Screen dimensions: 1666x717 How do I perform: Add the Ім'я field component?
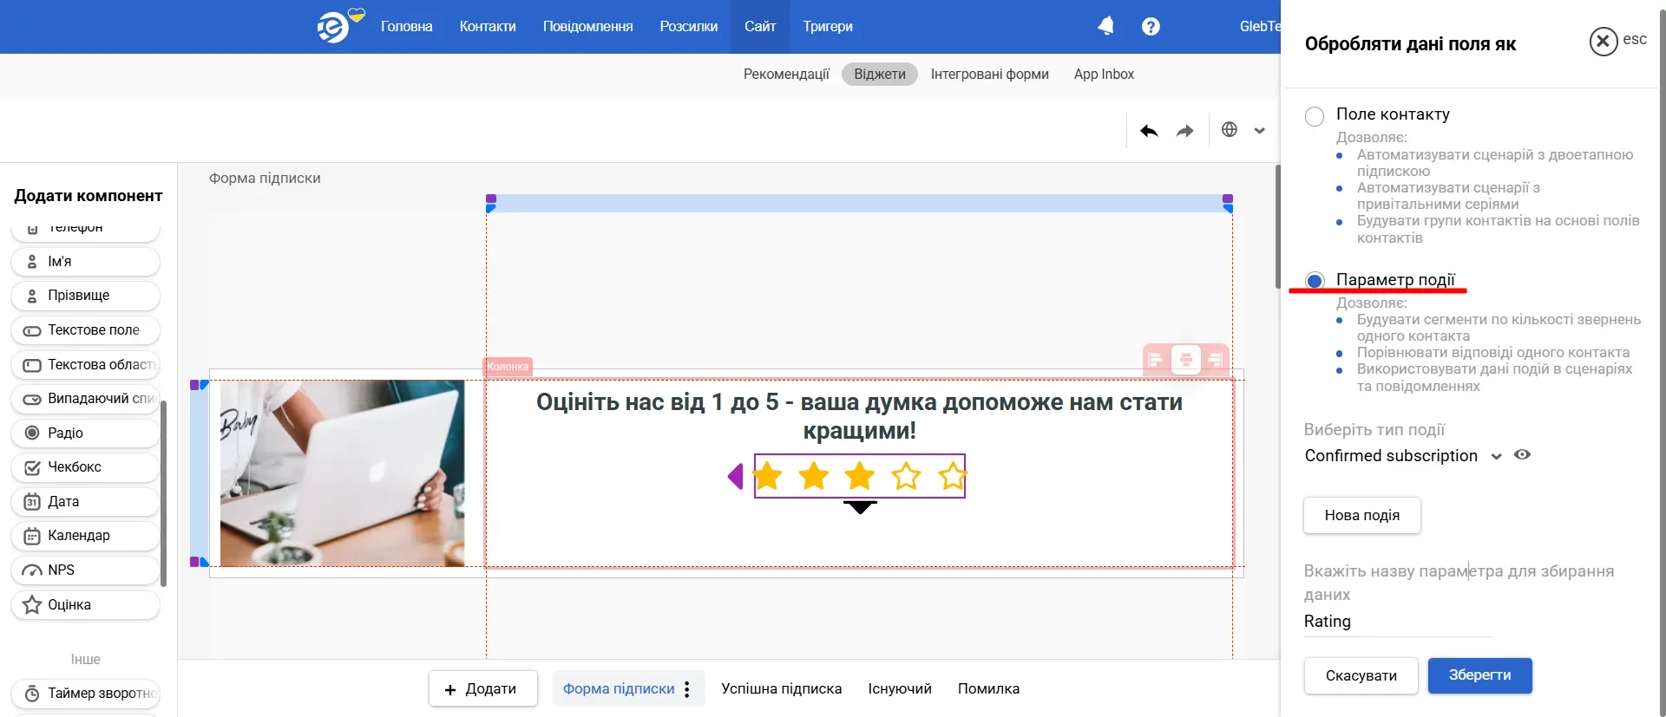pyautogui.click(x=85, y=261)
